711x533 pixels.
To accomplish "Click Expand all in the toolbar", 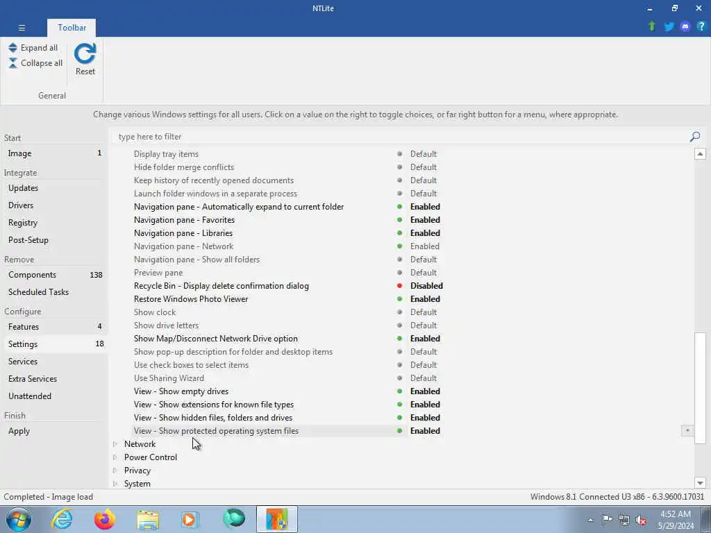I will coord(33,48).
